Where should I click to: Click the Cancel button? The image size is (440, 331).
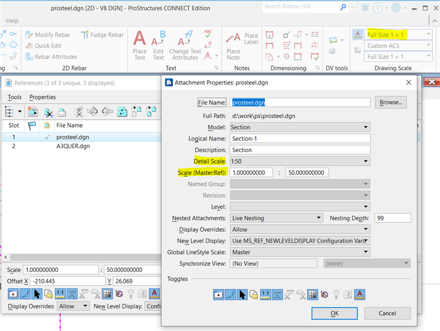pyautogui.click(x=387, y=313)
